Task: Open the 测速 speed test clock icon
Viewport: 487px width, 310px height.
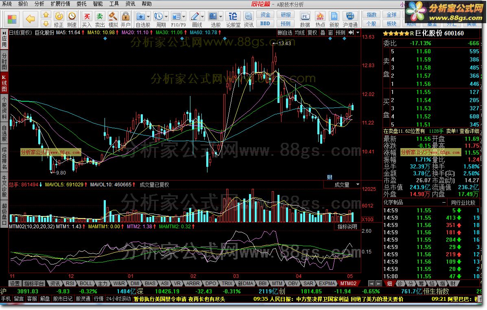Action: coord(72,16)
